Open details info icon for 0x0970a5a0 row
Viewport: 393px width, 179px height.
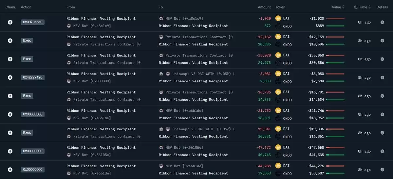tap(382, 22)
